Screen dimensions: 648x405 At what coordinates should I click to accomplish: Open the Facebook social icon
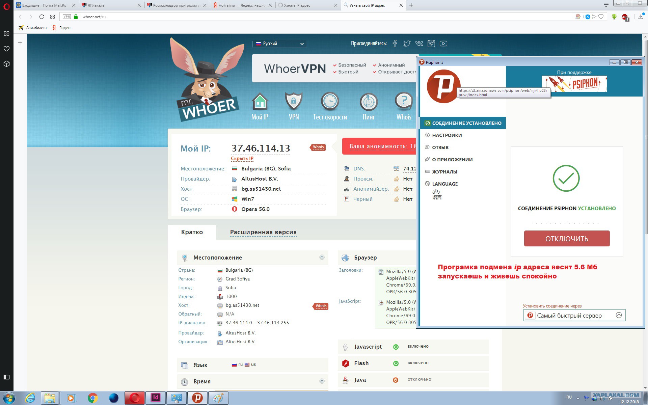coord(395,44)
